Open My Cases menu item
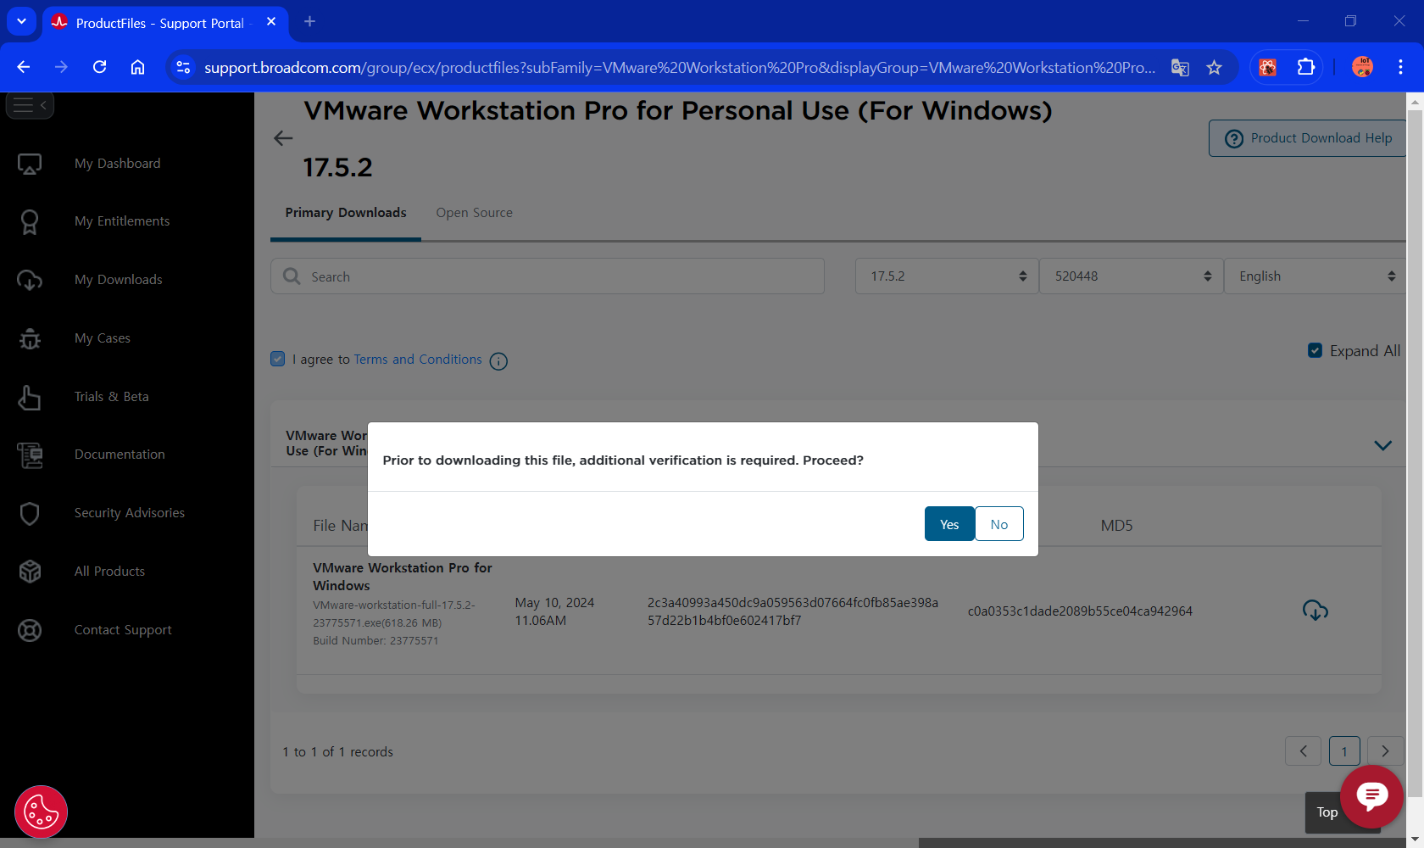Screen dimensions: 1424x848 [103, 338]
